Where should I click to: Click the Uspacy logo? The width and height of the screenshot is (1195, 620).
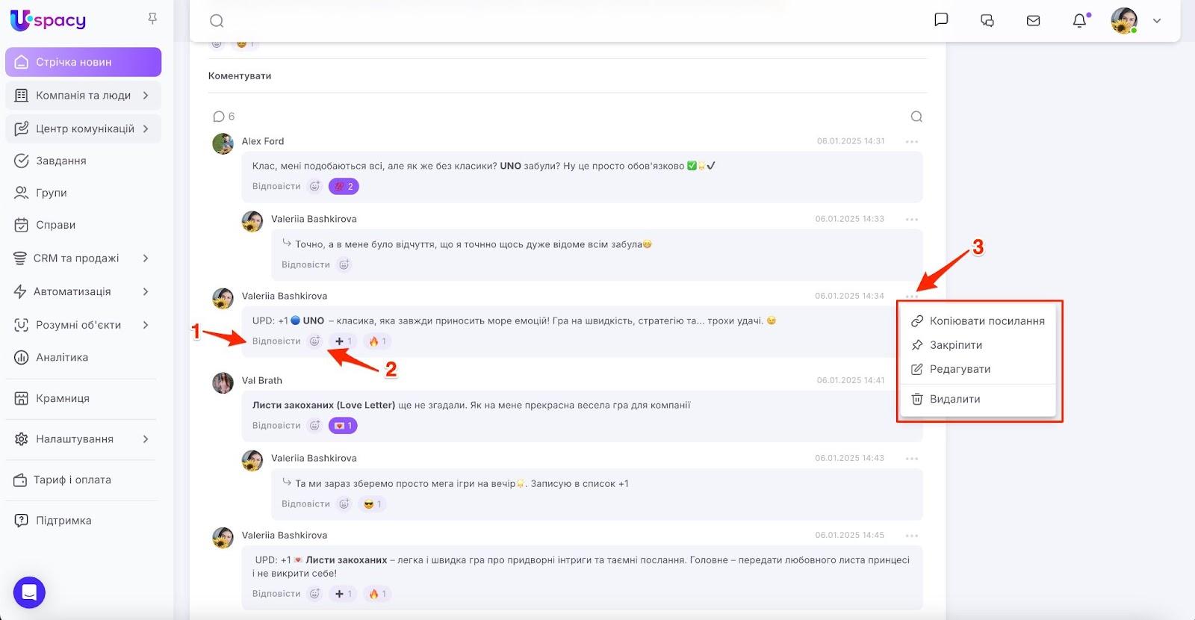[x=49, y=20]
